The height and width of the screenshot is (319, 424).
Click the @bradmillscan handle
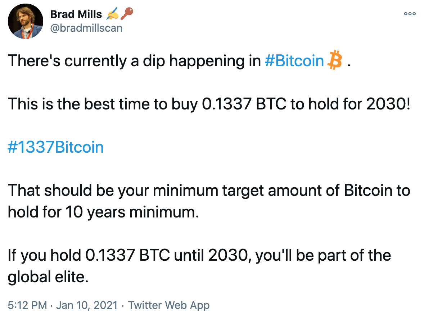tap(86, 28)
